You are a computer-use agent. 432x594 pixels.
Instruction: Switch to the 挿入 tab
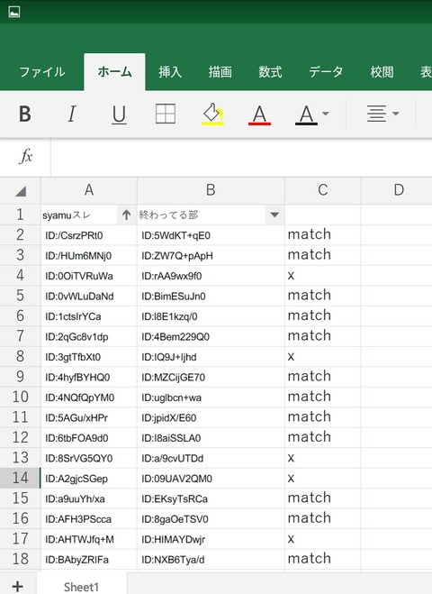[170, 71]
